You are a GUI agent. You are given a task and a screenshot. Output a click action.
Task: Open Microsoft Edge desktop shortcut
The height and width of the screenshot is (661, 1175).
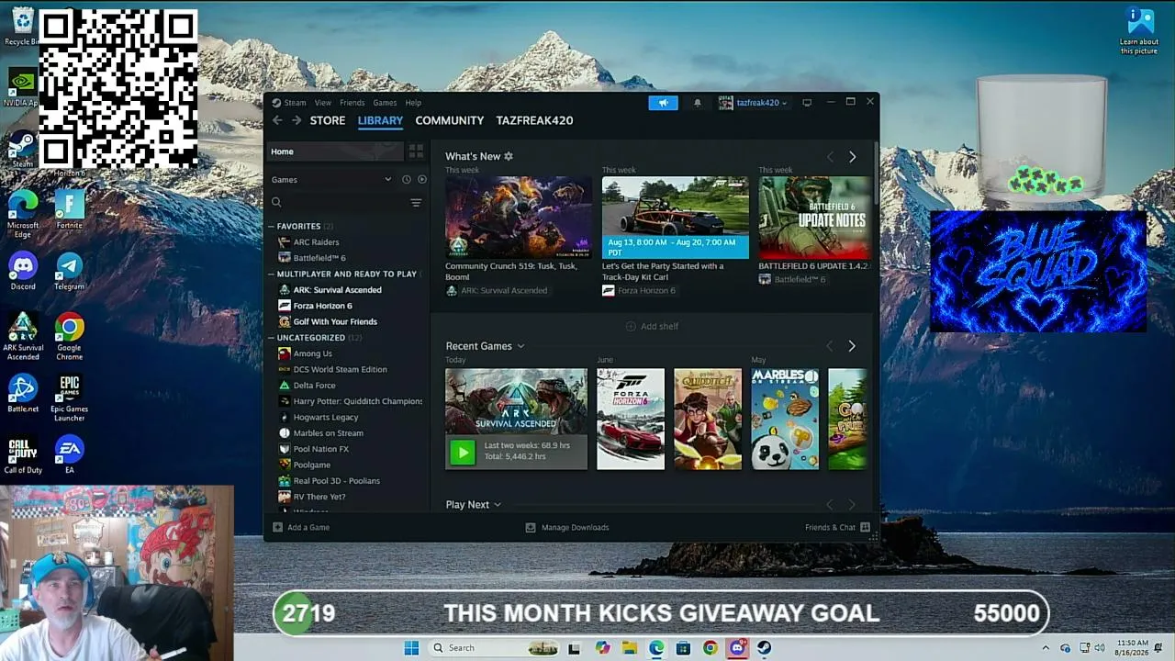click(23, 214)
